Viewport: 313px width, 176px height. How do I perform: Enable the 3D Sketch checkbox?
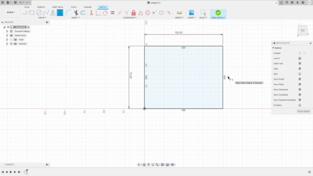(300, 105)
